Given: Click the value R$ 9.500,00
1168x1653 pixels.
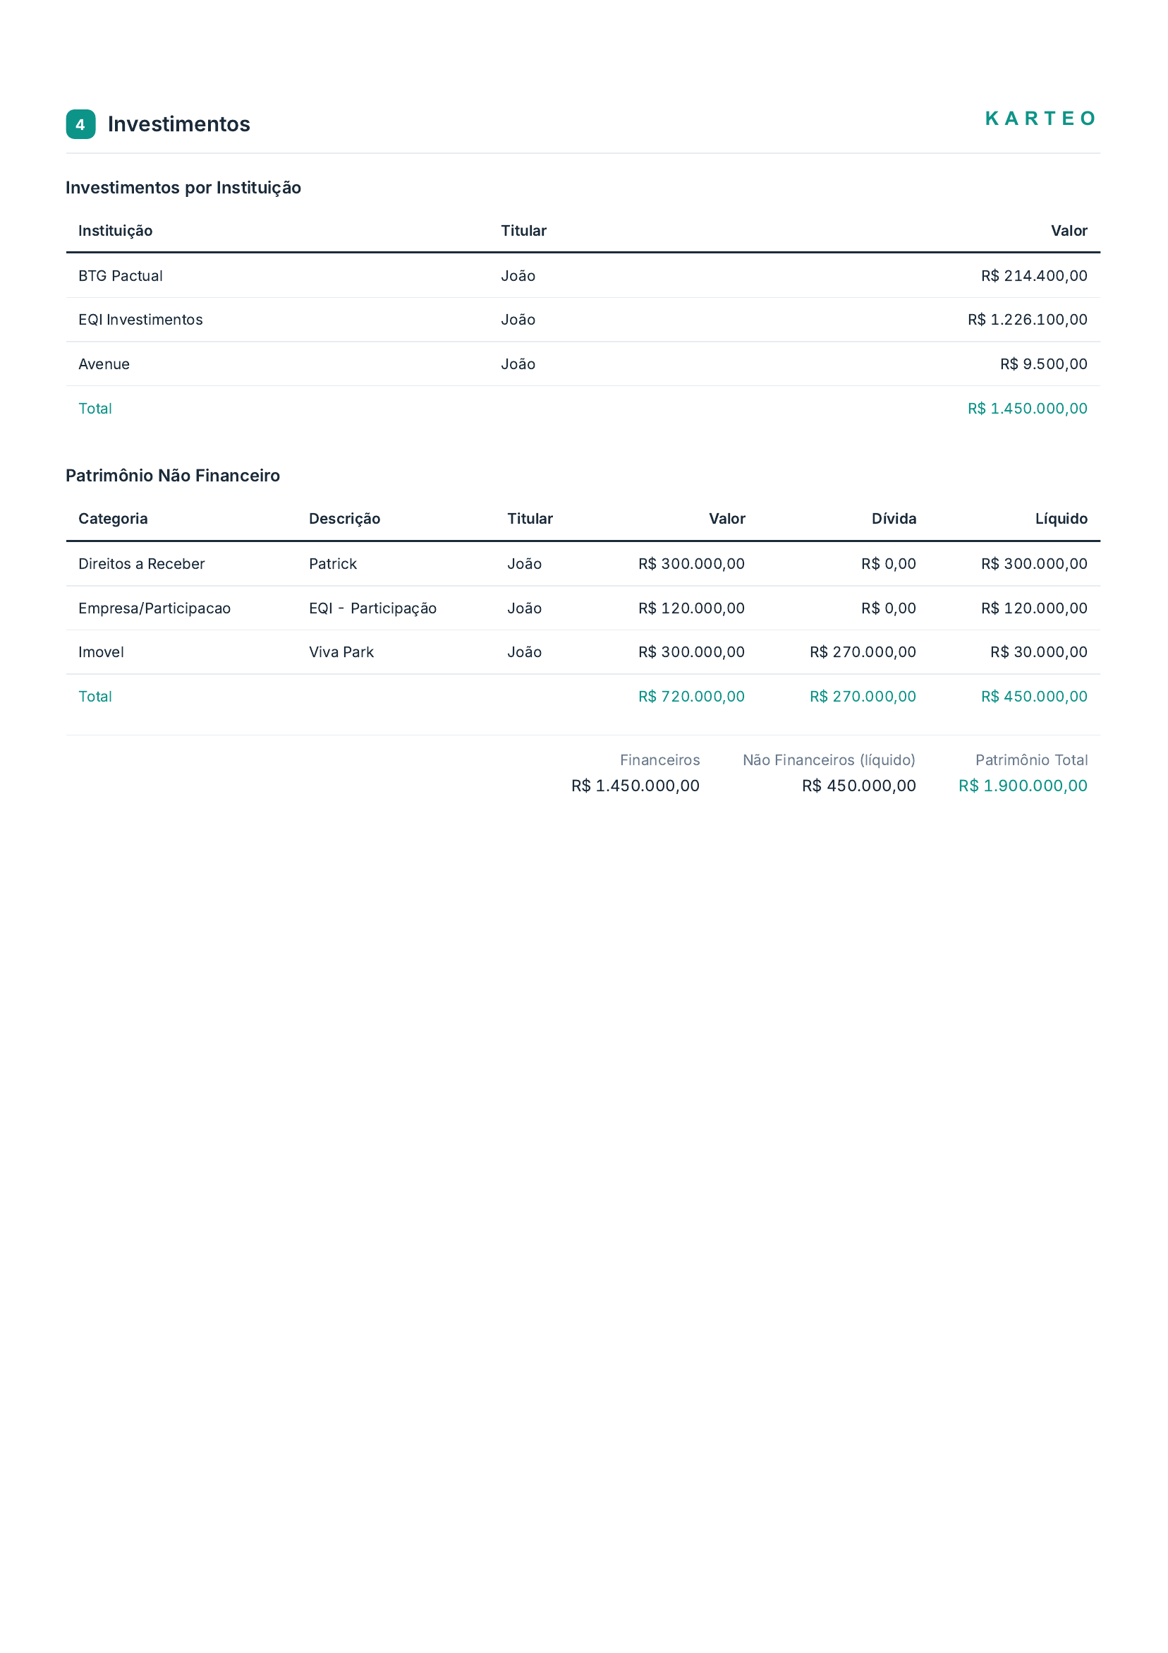Looking at the screenshot, I should click(1043, 364).
